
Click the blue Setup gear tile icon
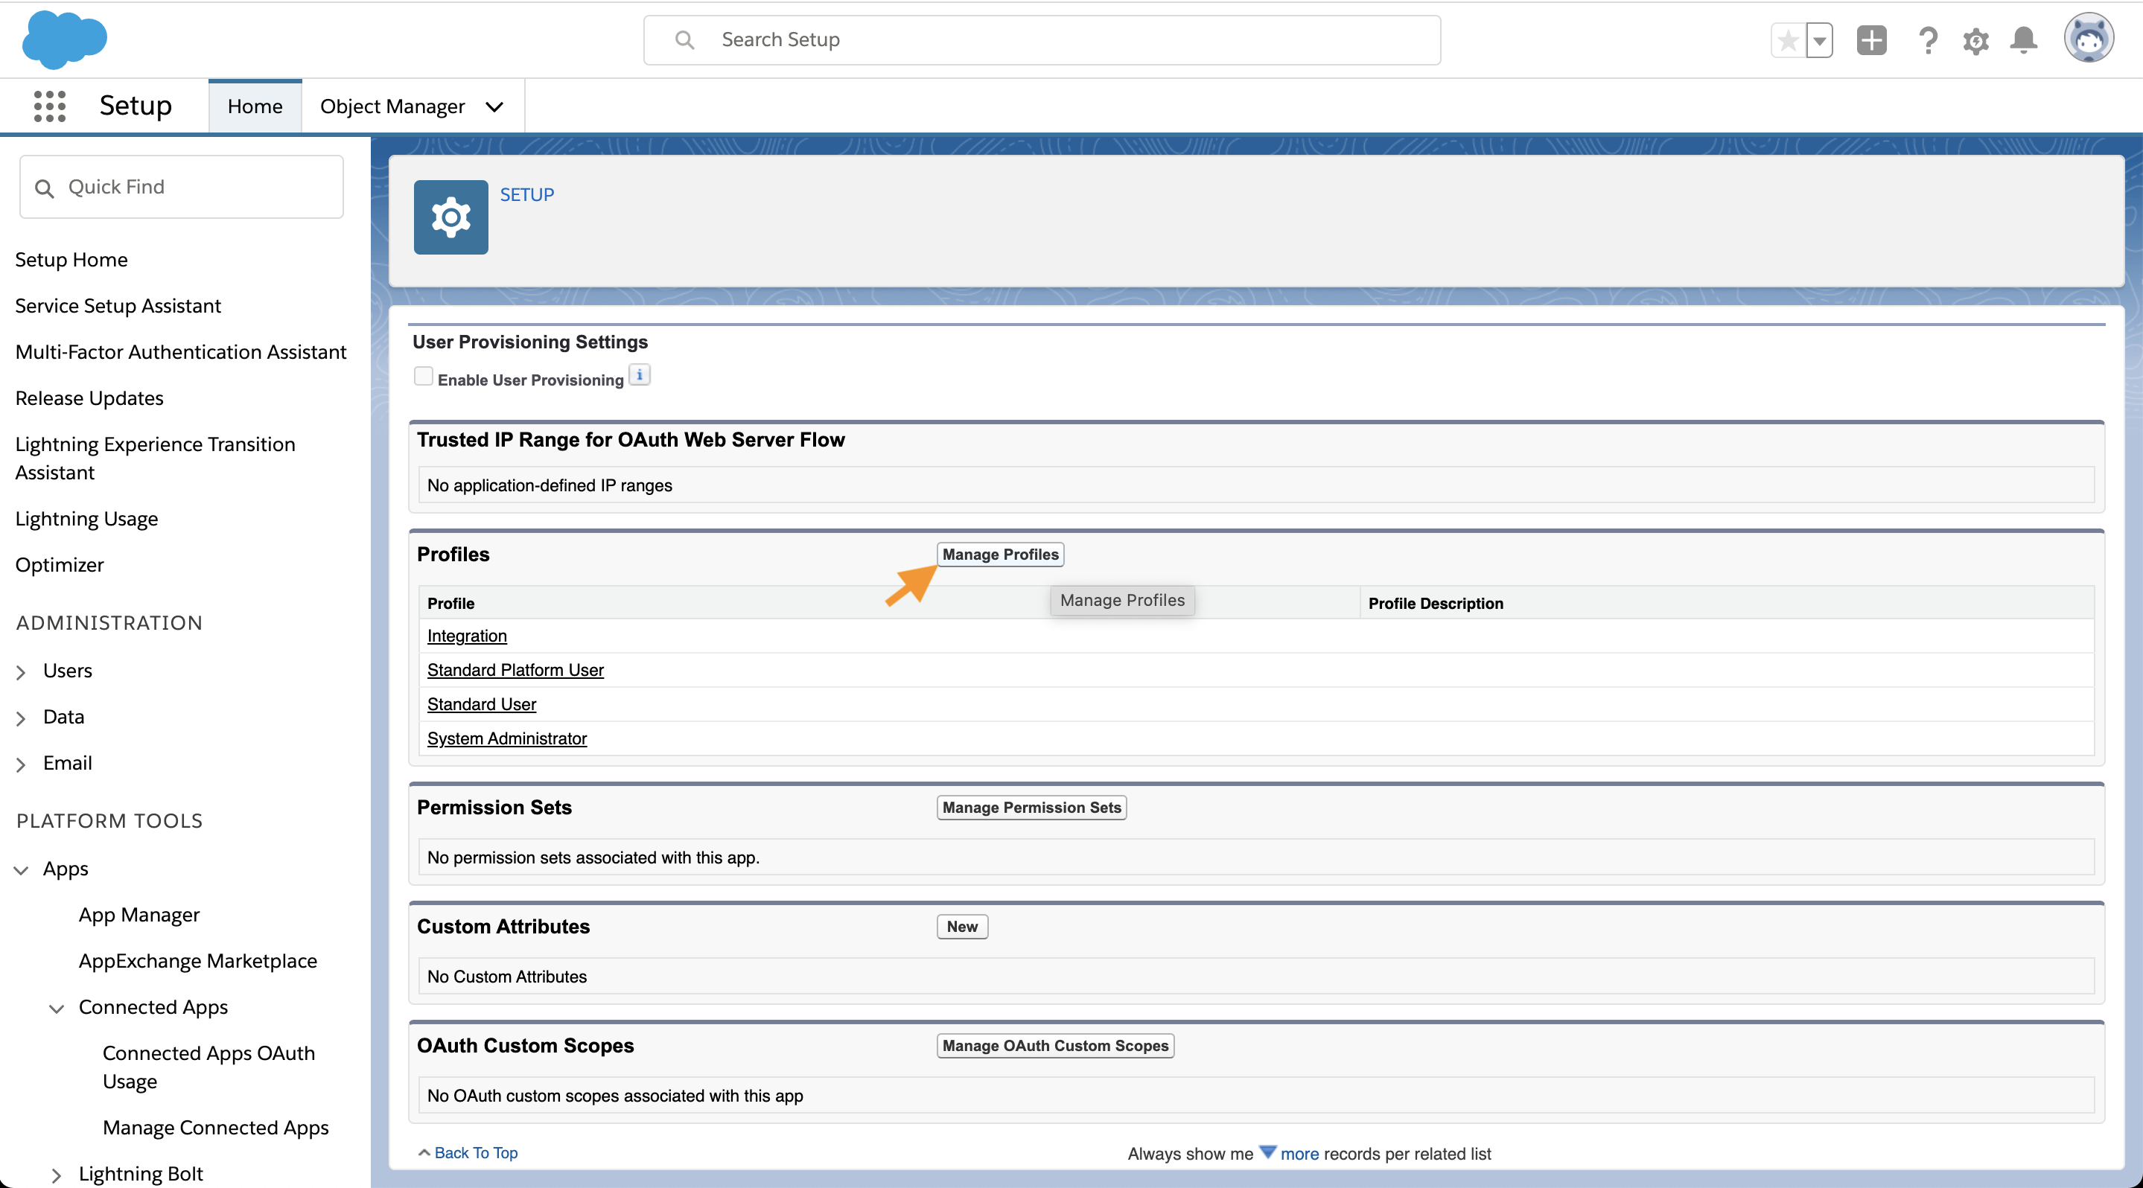point(451,217)
